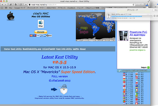Screen dimensions: 158x106
Task: Open the reading list book icon
Action: pos(2,8)
